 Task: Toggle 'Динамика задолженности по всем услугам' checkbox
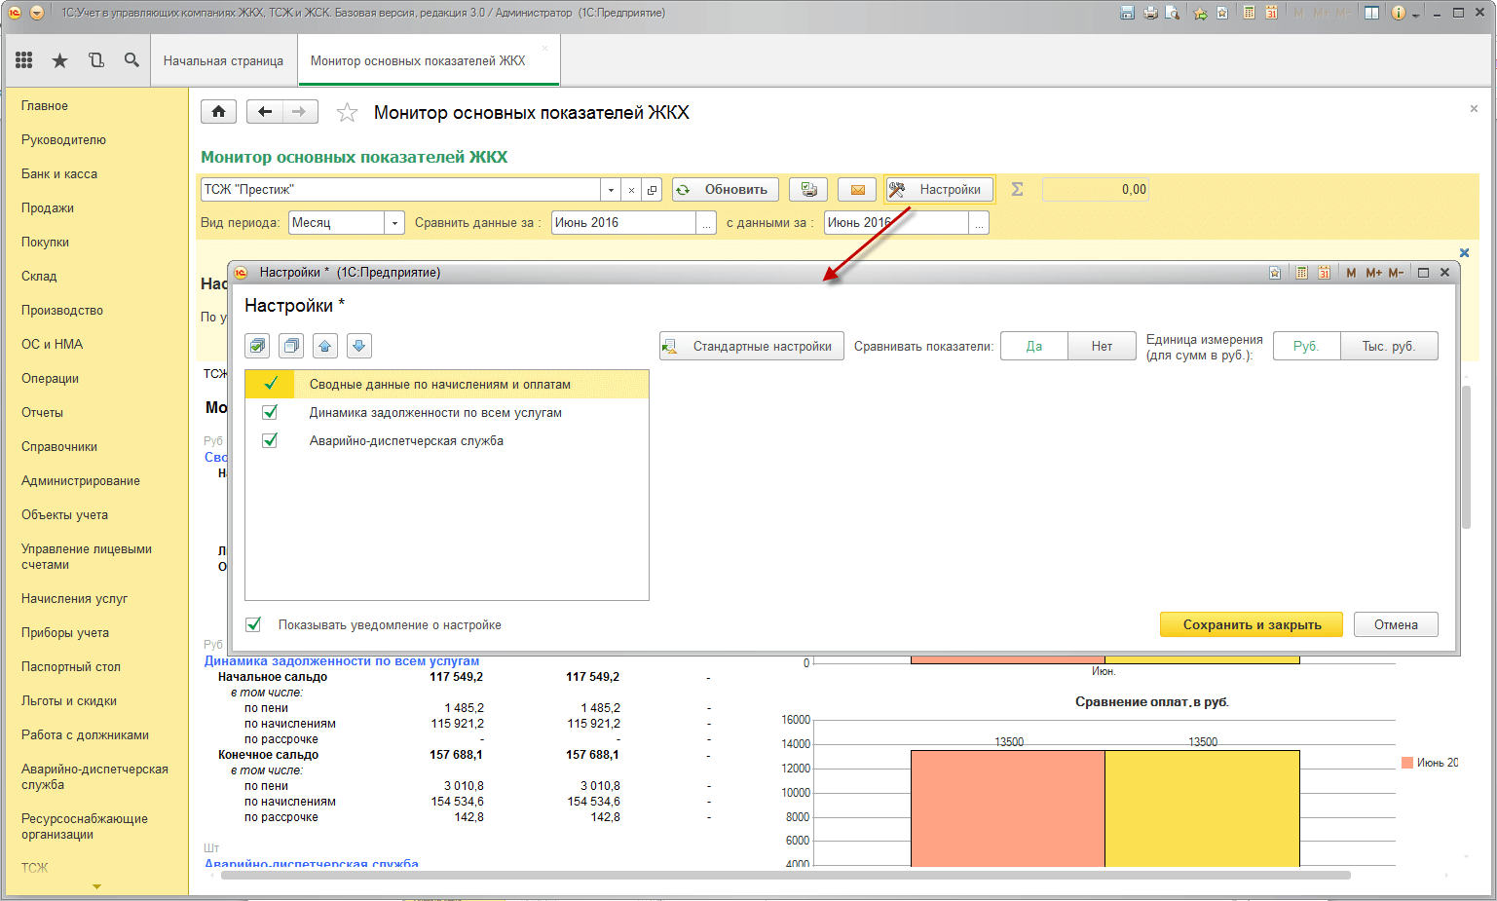click(x=271, y=413)
